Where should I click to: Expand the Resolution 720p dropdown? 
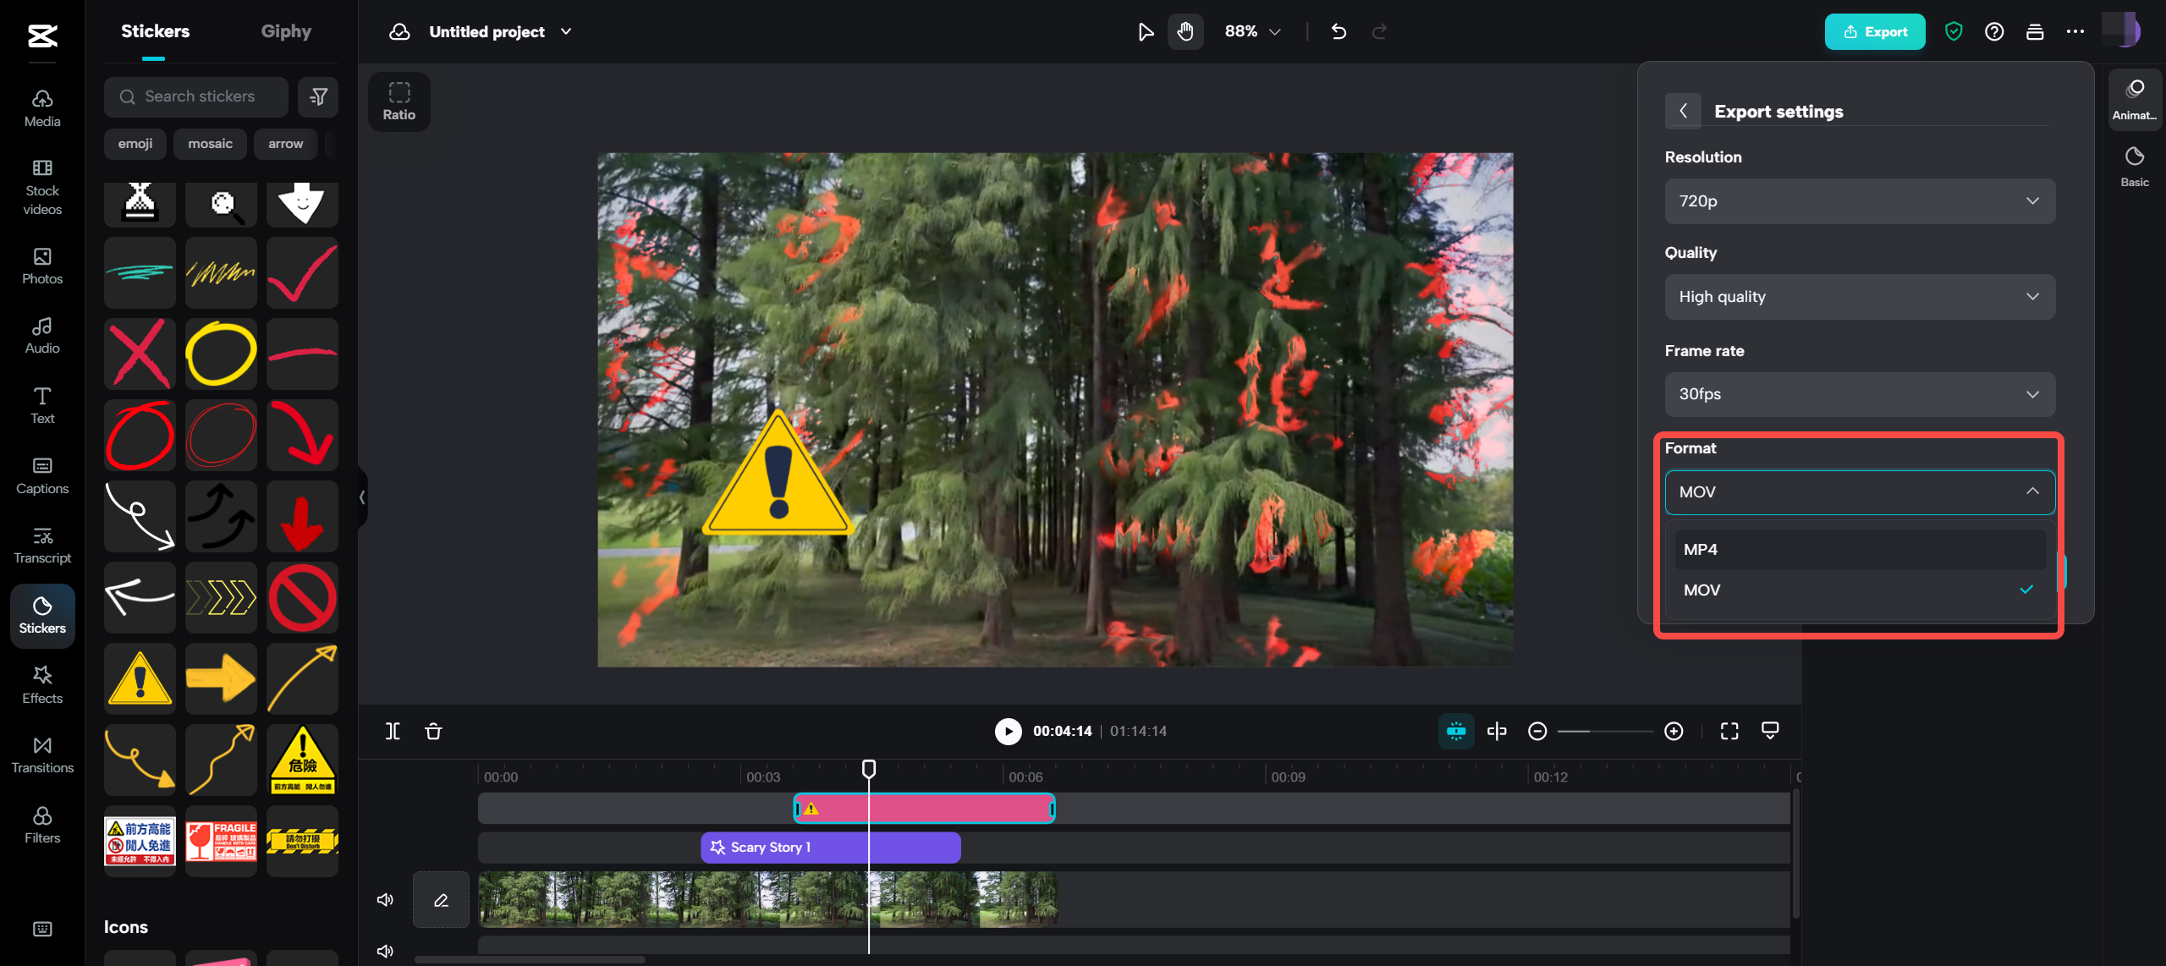(x=1859, y=201)
